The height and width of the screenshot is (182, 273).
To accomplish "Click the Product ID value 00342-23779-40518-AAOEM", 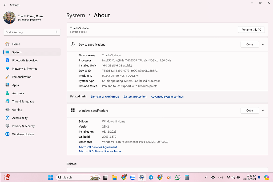I will tap(120, 76).
